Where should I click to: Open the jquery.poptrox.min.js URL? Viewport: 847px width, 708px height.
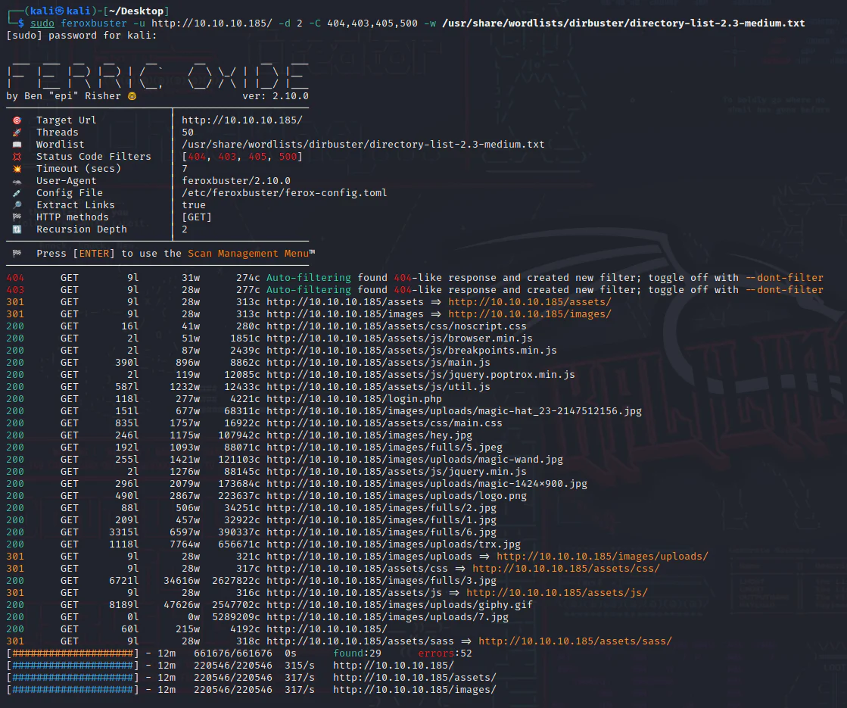[420, 375]
